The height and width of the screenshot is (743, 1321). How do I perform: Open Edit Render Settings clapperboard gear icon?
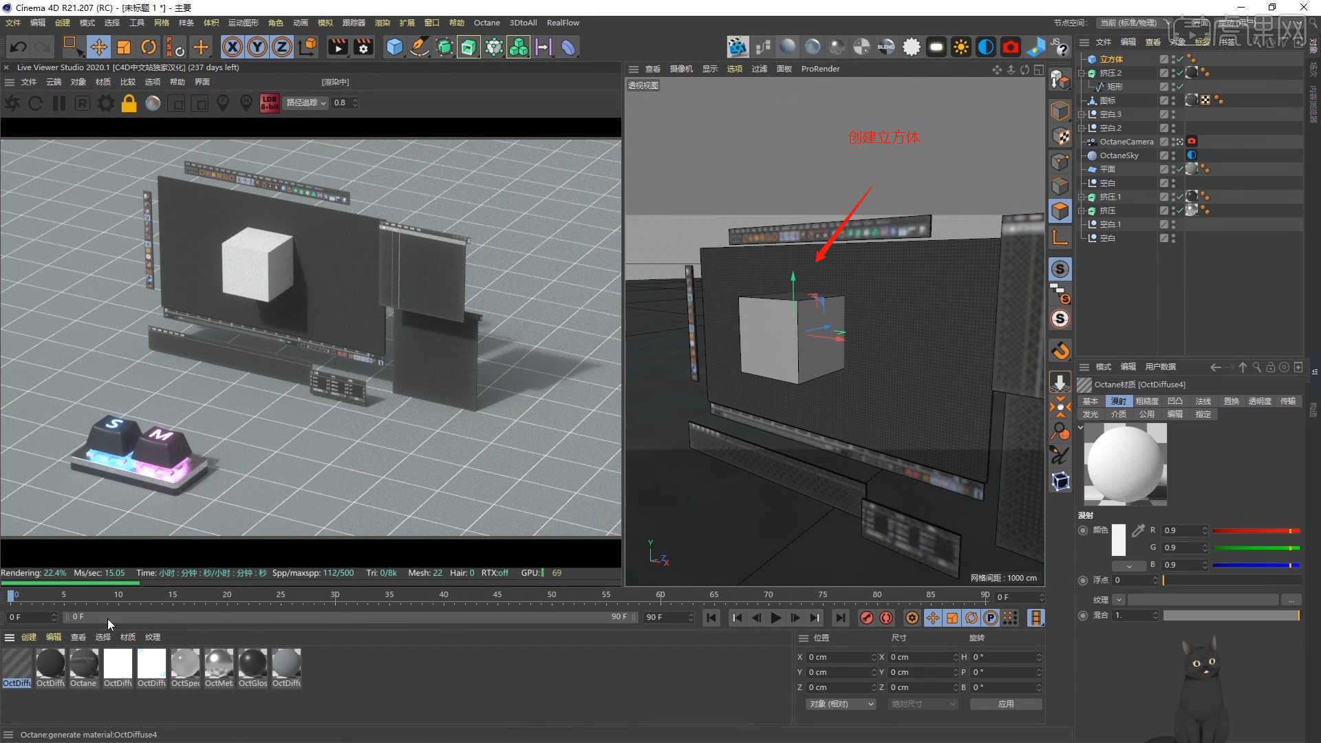[x=363, y=47]
